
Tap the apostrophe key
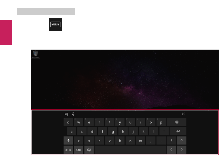(164, 131)
